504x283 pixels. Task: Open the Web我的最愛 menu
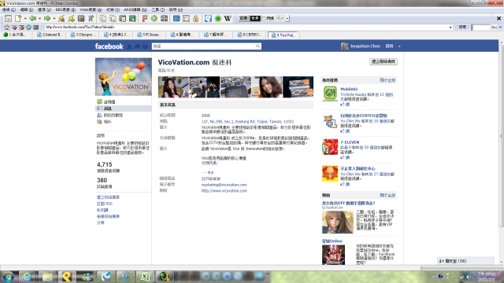(x=91, y=9)
